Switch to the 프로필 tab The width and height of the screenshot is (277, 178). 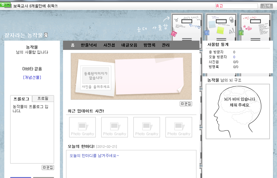click(x=43, y=99)
